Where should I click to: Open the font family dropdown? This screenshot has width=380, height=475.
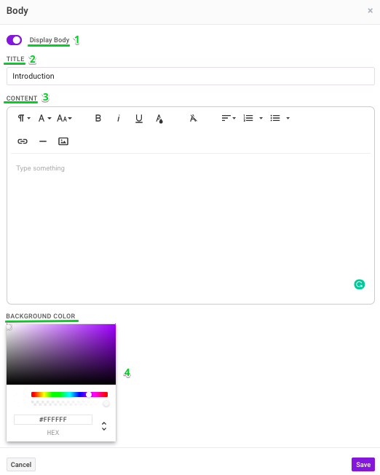(x=44, y=118)
